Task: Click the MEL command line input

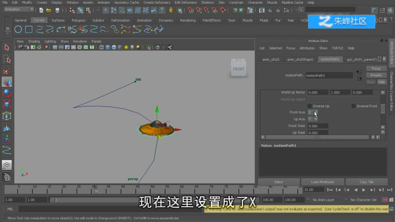Action: tap(111, 209)
